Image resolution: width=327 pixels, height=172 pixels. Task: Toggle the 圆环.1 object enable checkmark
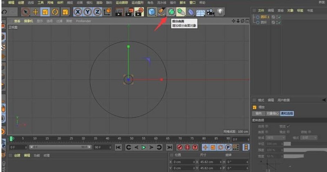[x=280, y=17]
